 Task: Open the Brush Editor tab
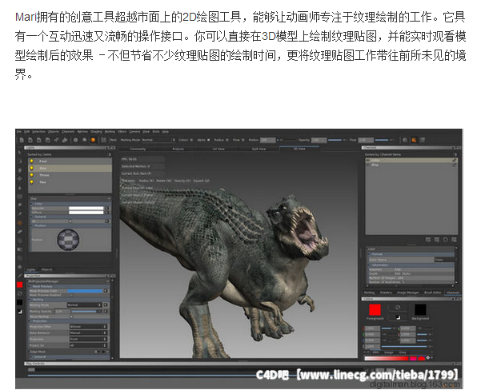coord(433,292)
